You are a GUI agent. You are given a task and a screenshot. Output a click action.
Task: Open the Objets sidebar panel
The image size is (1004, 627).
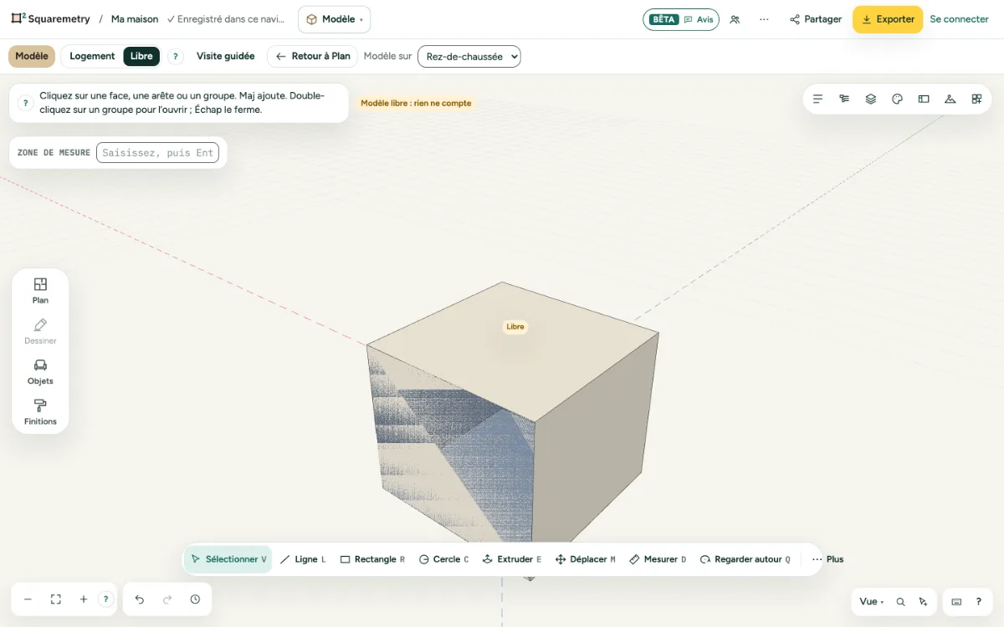40,372
